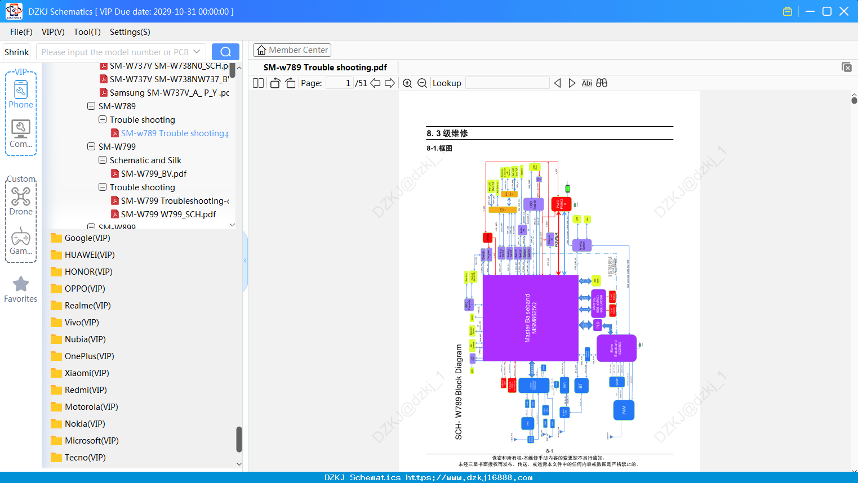Screen dimensions: 858x483
Task: Click the panel pop-out icon at top right of viewer
Action: pos(847,67)
